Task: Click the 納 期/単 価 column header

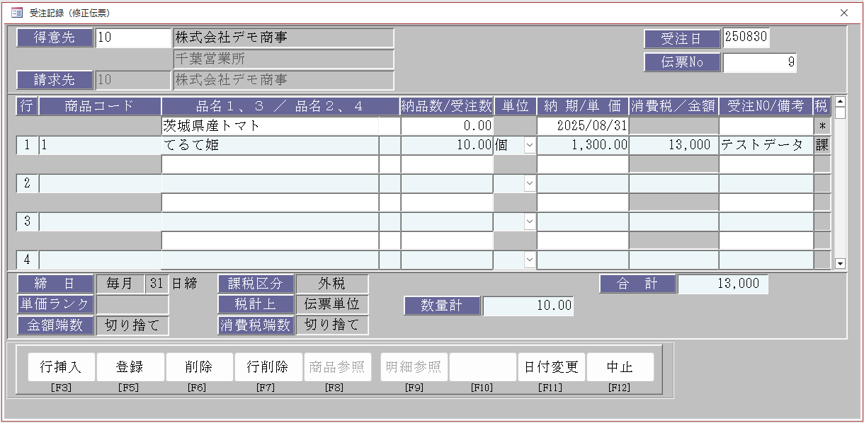Action: click(583, 107)
